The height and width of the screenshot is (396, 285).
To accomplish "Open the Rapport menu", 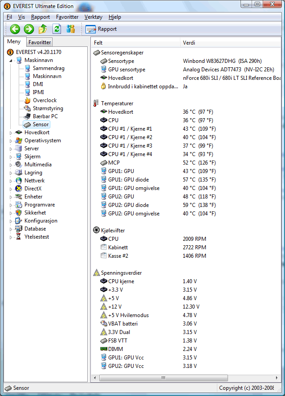I will pyautogui.click(x=41, y=17).
